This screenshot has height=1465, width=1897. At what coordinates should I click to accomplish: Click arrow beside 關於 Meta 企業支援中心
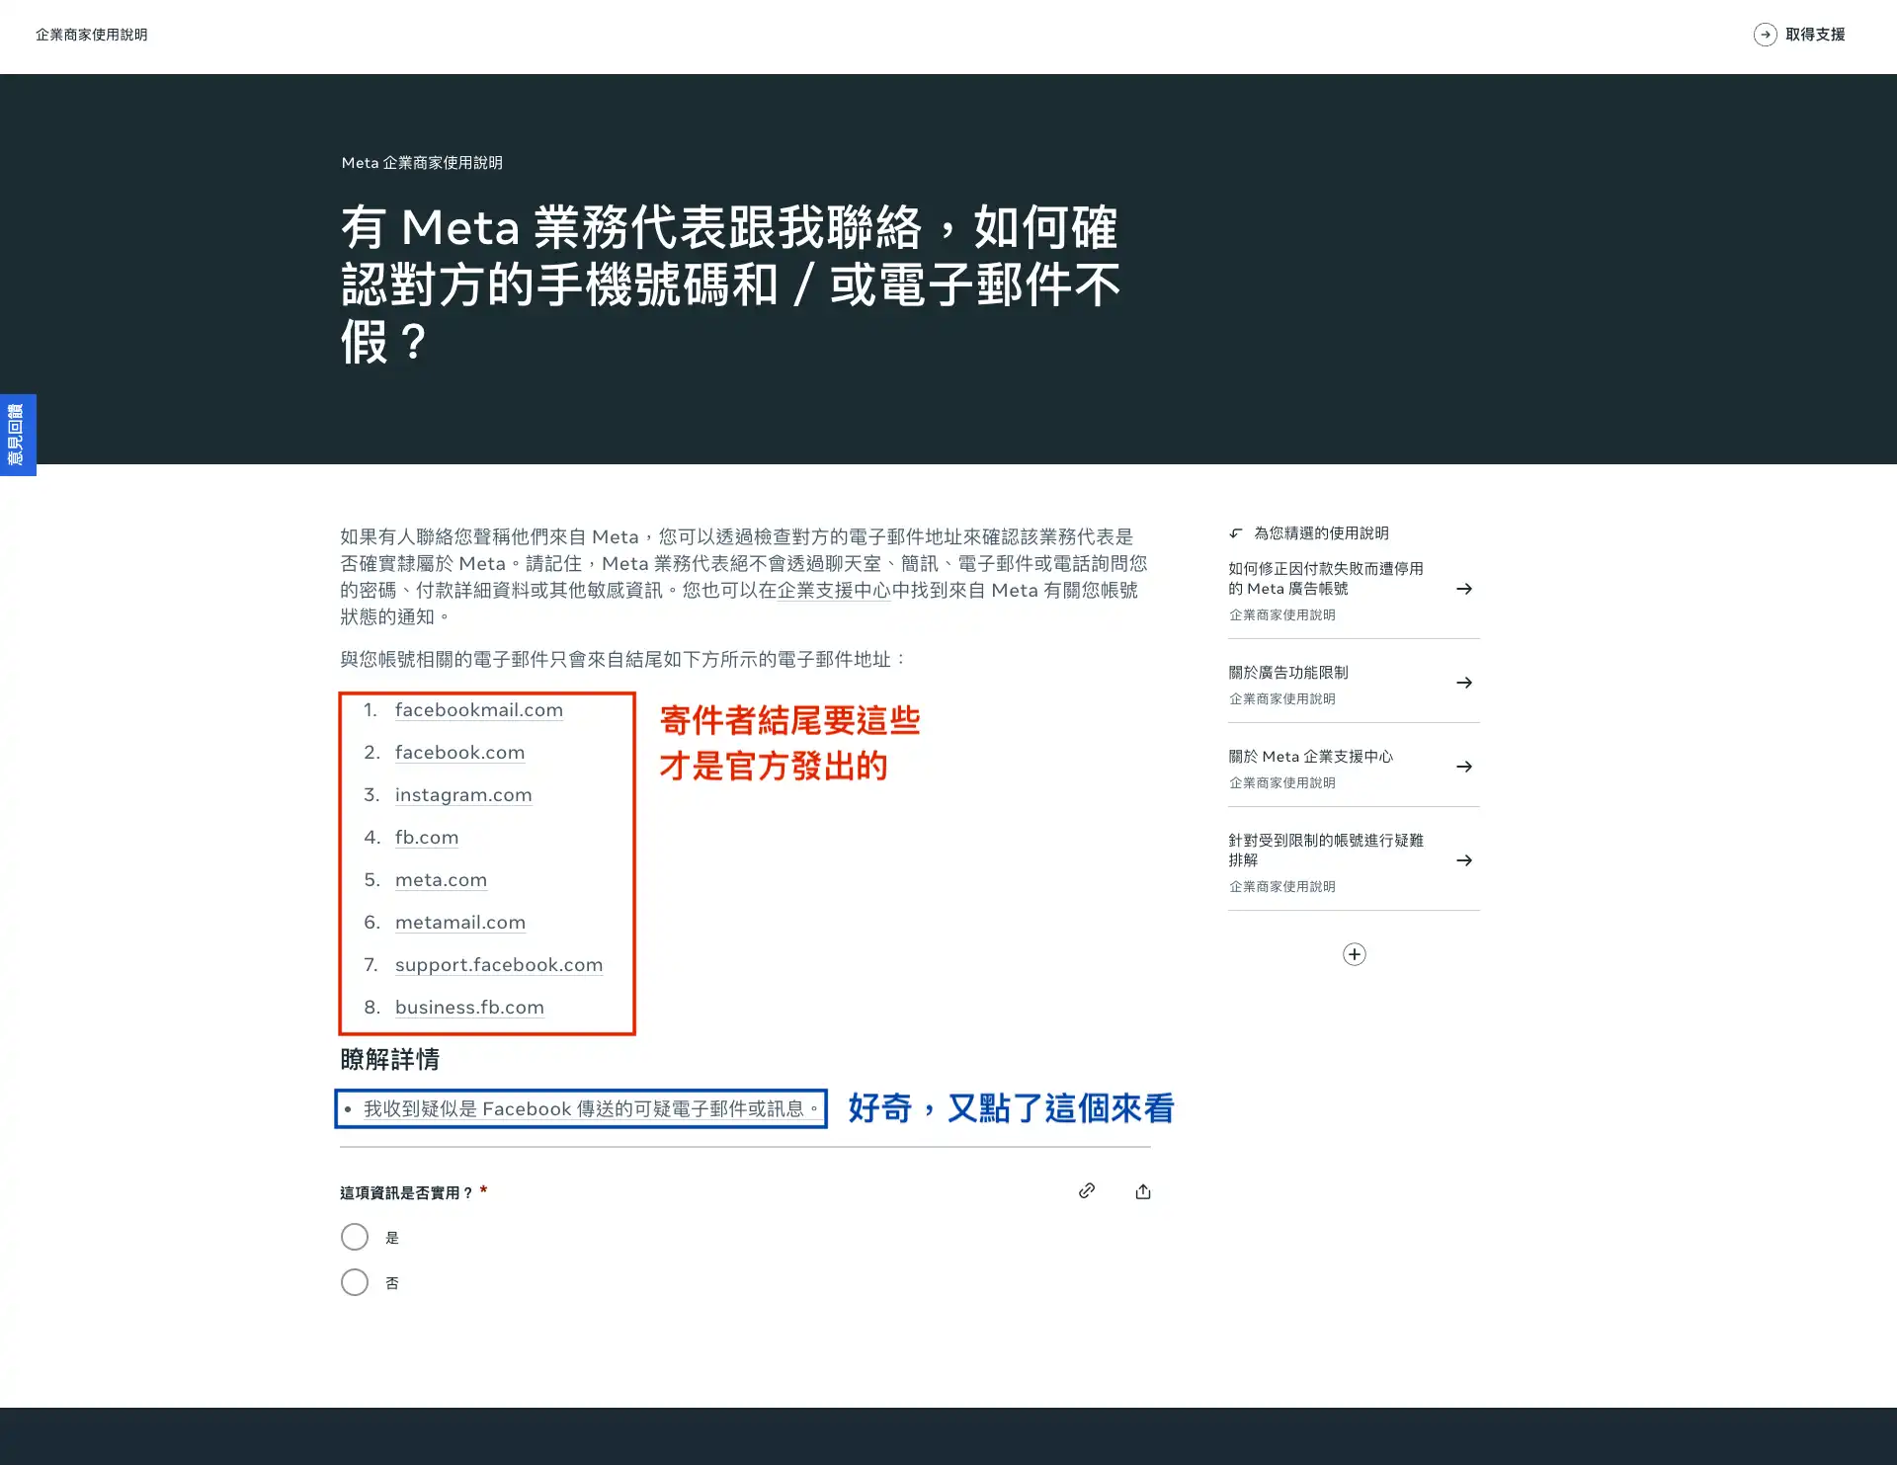(1464, 767)
